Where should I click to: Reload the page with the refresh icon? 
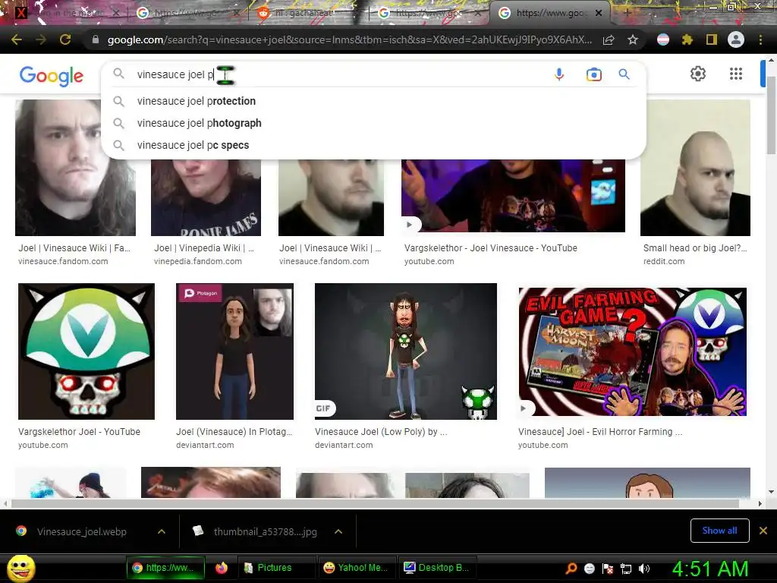click(x=65, y=39)
